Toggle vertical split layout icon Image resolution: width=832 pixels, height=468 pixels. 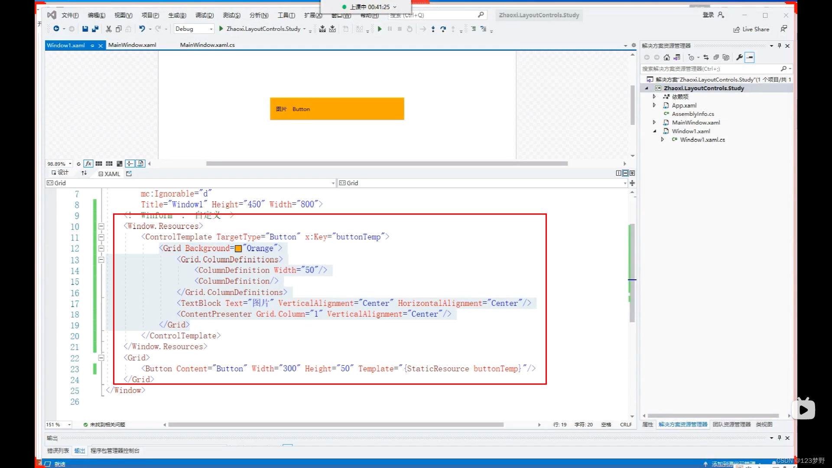click(618, 173)
